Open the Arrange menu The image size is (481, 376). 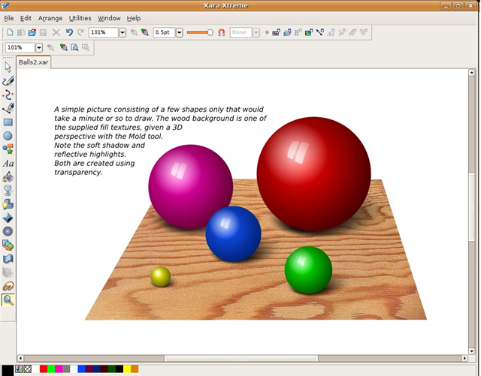50,18
